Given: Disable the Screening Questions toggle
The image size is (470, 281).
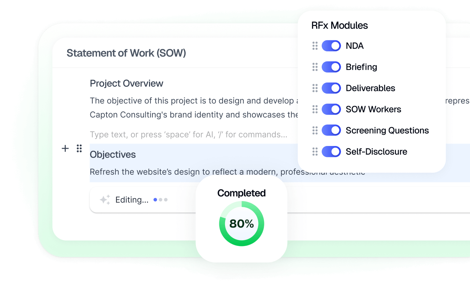Looking at the screenshot, I should click(331, 131).
